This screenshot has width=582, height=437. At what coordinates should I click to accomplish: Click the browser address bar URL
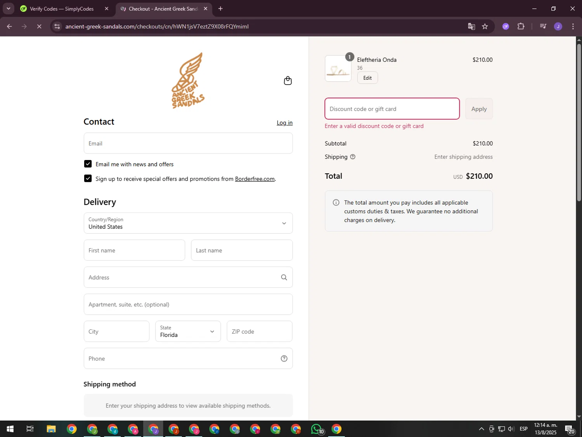click(x=157, y=26)
